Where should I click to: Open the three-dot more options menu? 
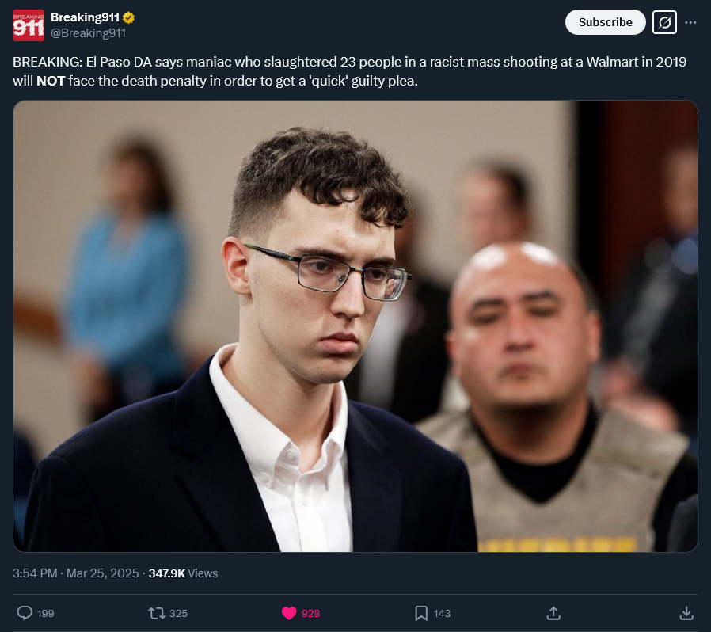690,22
